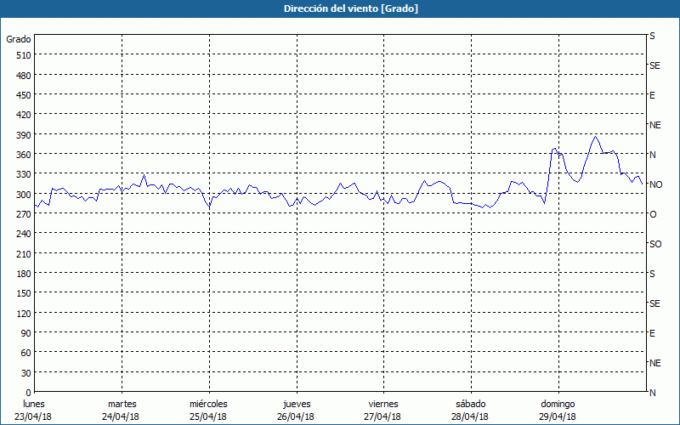Select the 'lunes' day label
The width and height of the screenshot is (680, 425).
click(34, 404)
